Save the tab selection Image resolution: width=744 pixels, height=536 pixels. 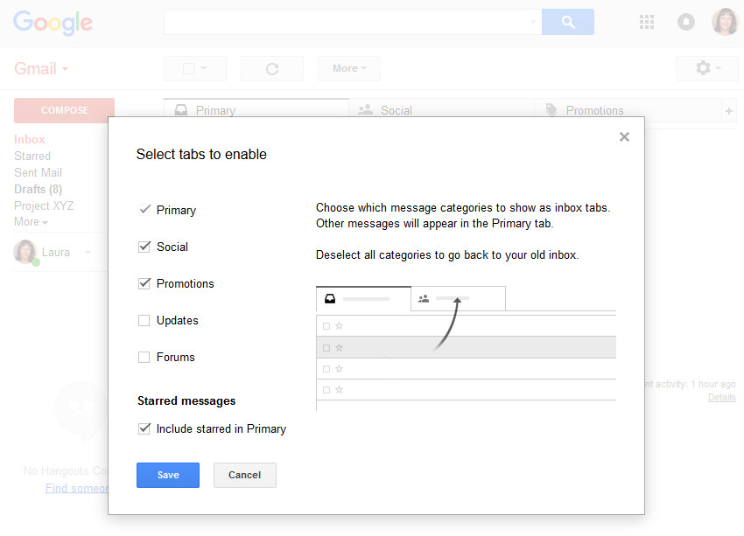[x=168, y=475]
